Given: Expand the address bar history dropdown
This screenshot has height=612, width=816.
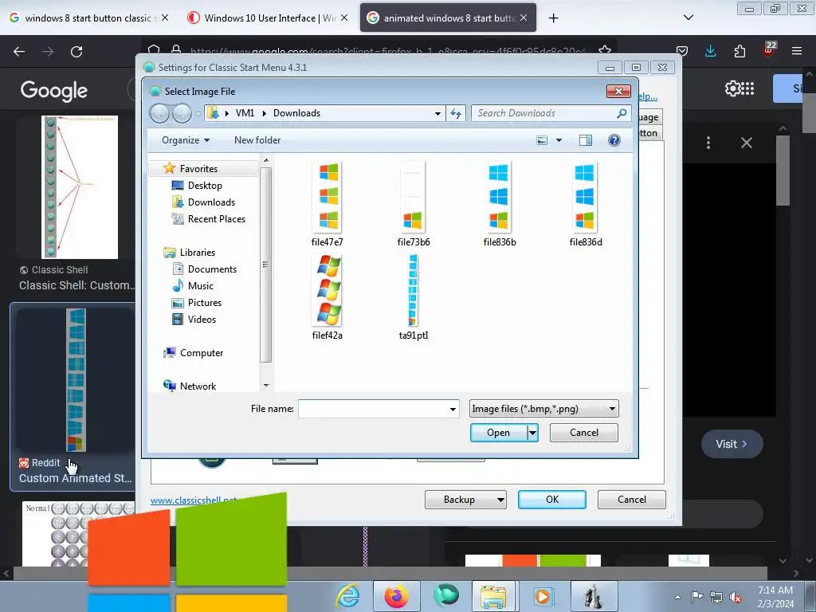Looking at the screenshot, I should pos(437,113).
